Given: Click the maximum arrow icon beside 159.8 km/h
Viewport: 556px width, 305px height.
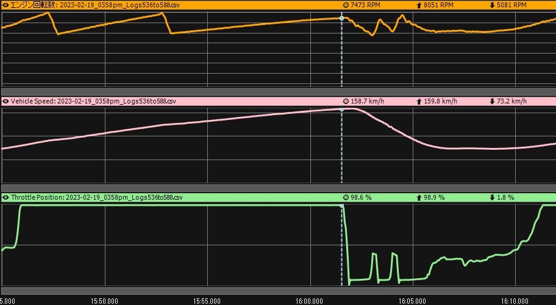Looking at the screenshot, I should click(419, 101).
